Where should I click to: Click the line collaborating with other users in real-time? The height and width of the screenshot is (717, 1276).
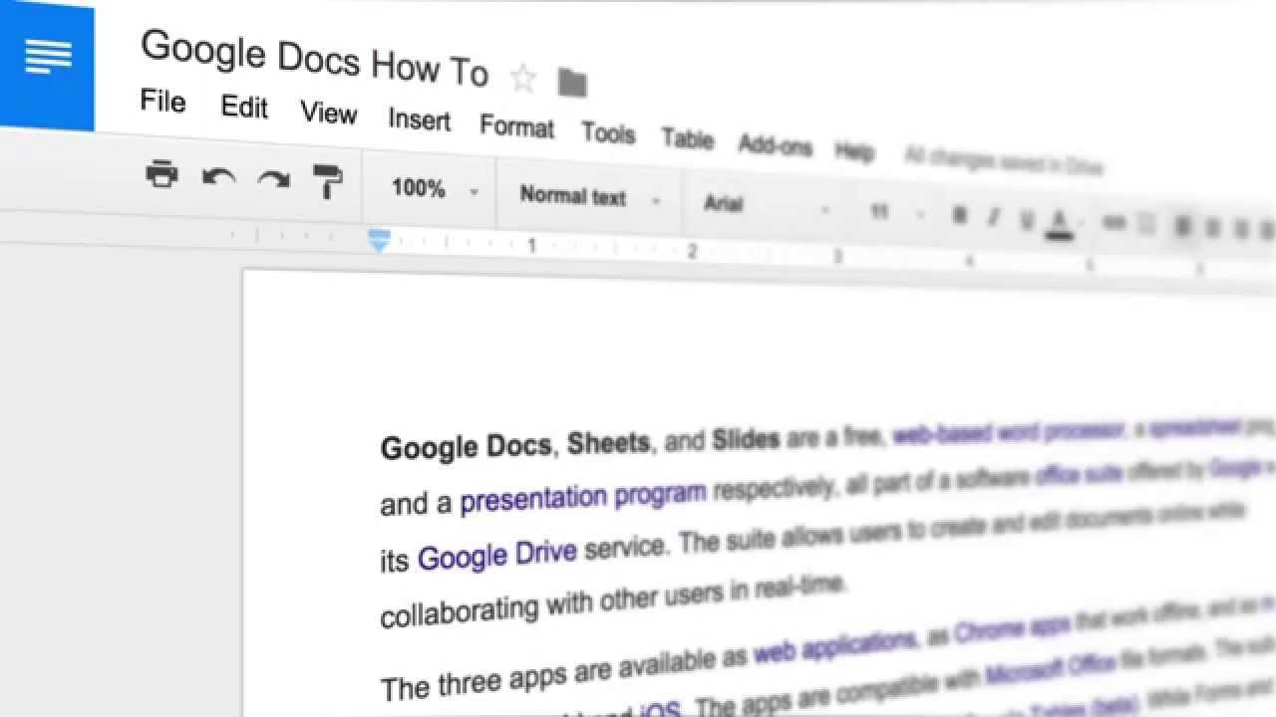point(613,600)
